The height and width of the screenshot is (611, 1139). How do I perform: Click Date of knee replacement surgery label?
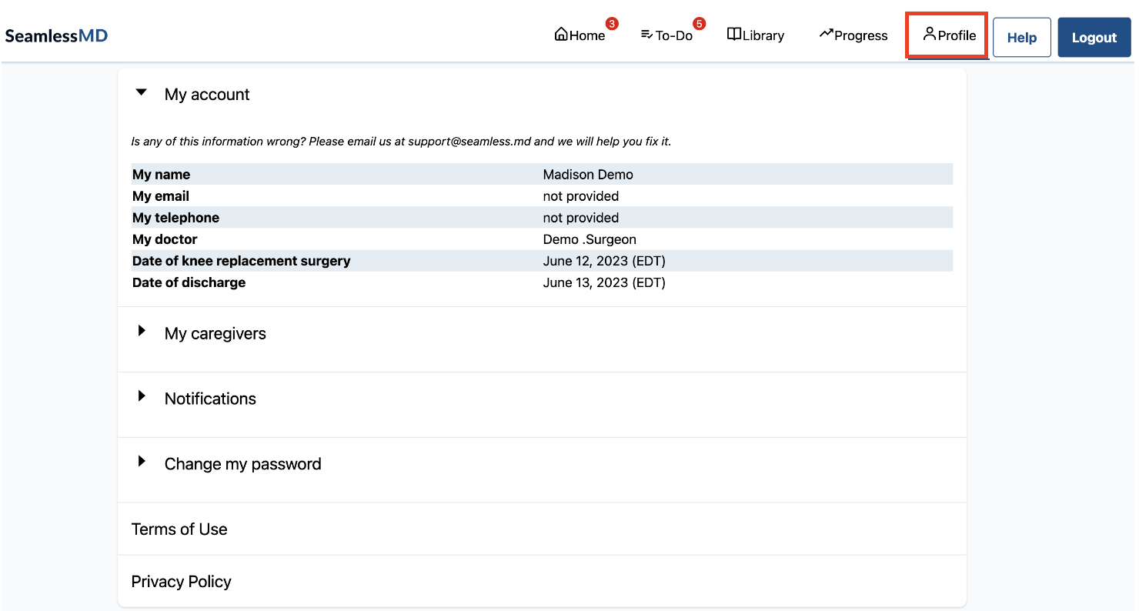coord(242,261)
